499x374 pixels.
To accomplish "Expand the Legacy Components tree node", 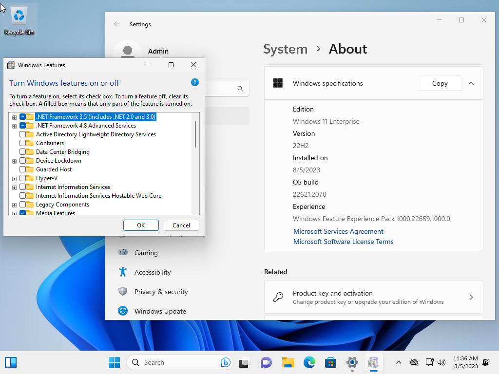I will pos(14,205).
